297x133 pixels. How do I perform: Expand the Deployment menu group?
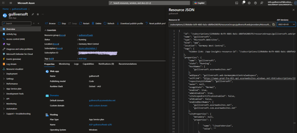(x=12, y=74)
